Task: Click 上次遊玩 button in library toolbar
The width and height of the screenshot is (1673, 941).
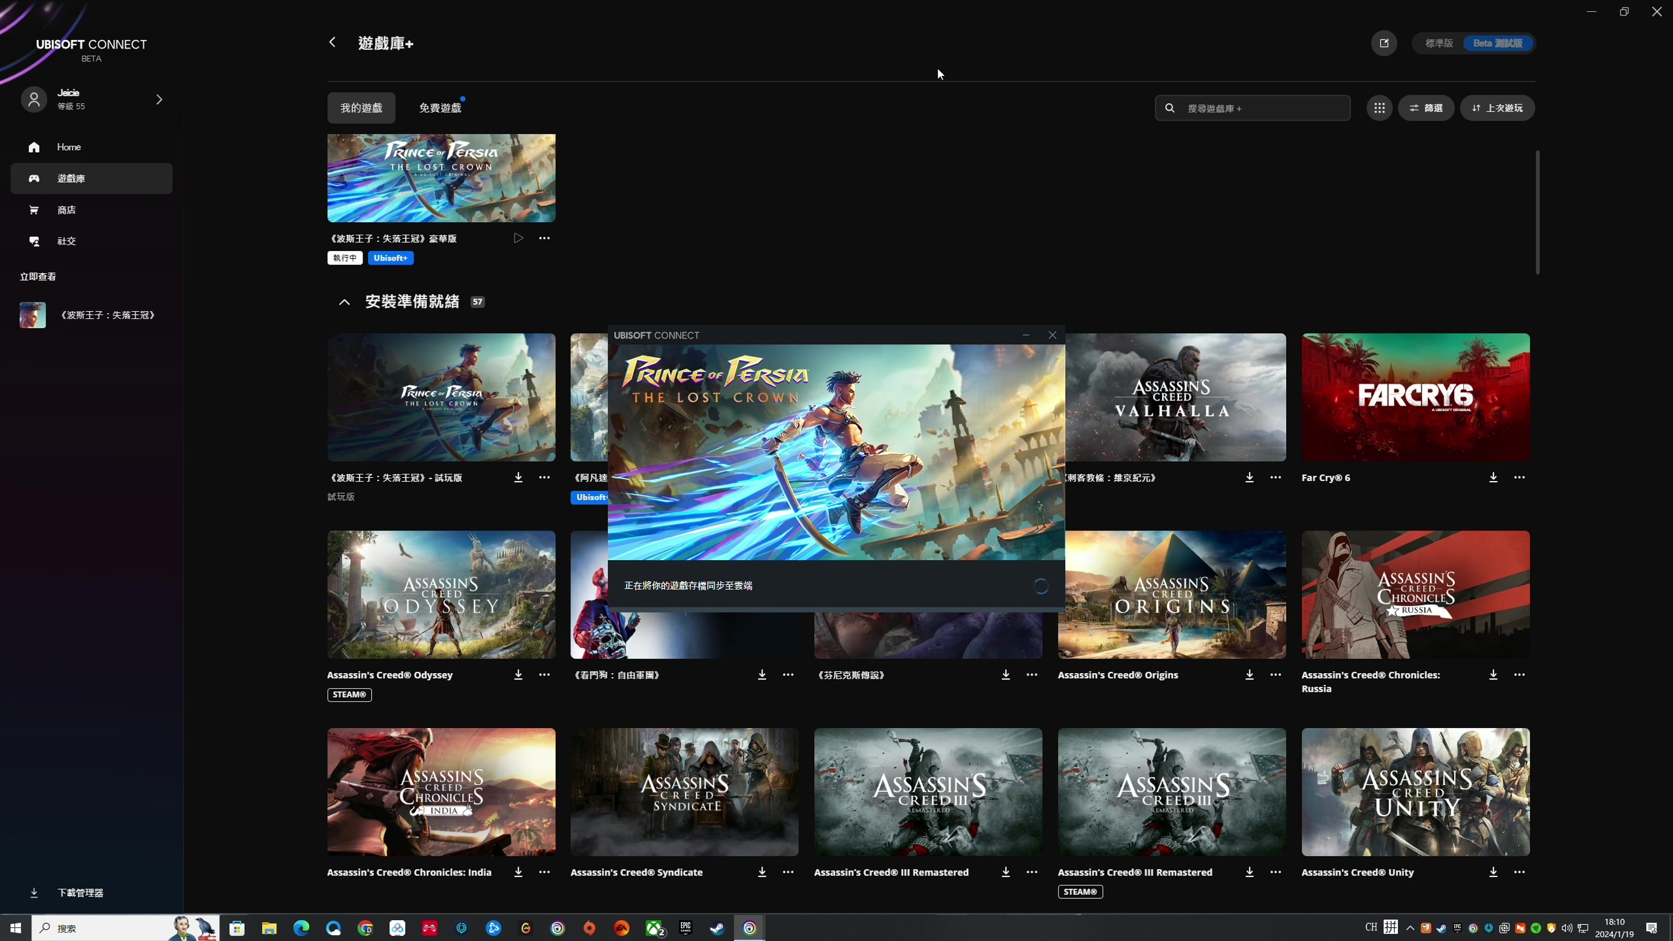Action: pyautogui.click(x=1497, y=107)
